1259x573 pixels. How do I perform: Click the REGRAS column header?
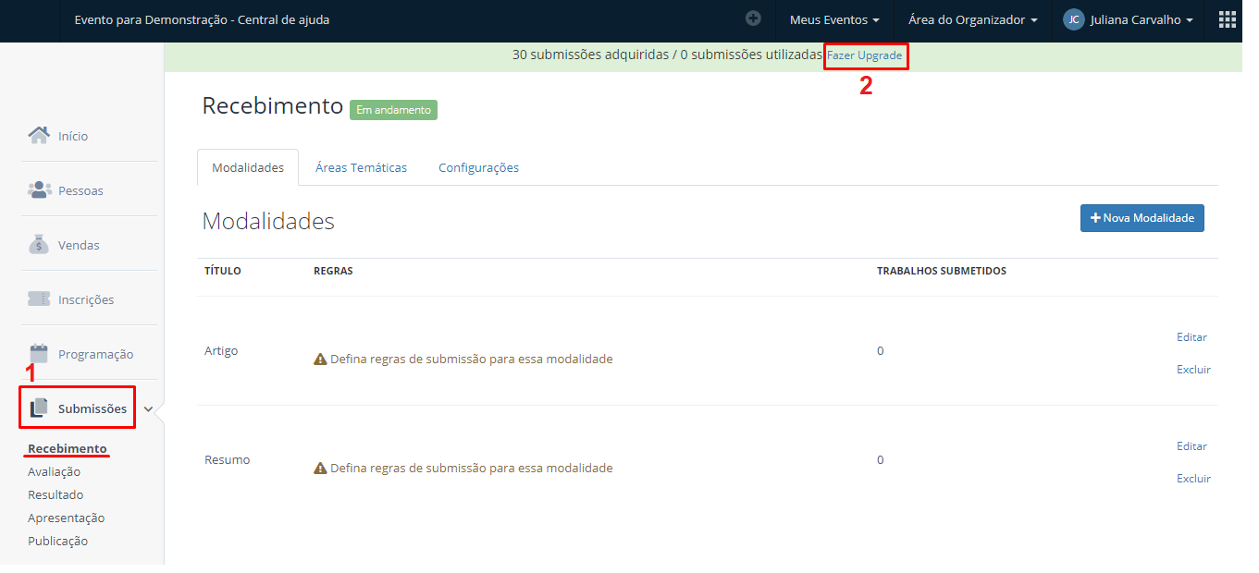coord(333,271)
